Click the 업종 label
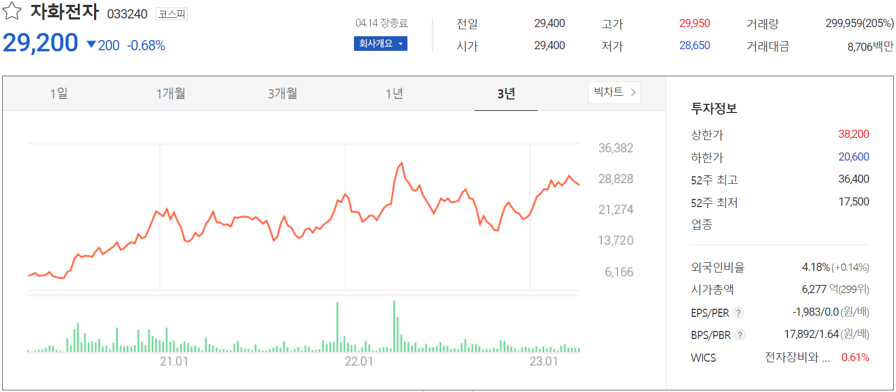The height and width of the screenshot is (392, 896). [x=701, y=224]
